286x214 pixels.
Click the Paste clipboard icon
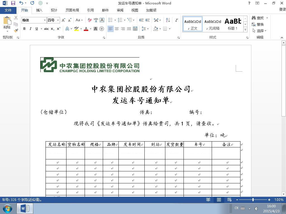[x=7, y=20]
